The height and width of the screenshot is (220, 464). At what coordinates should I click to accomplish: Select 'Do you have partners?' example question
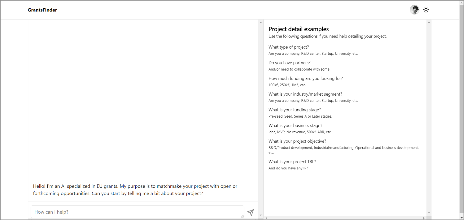(289, 63)
